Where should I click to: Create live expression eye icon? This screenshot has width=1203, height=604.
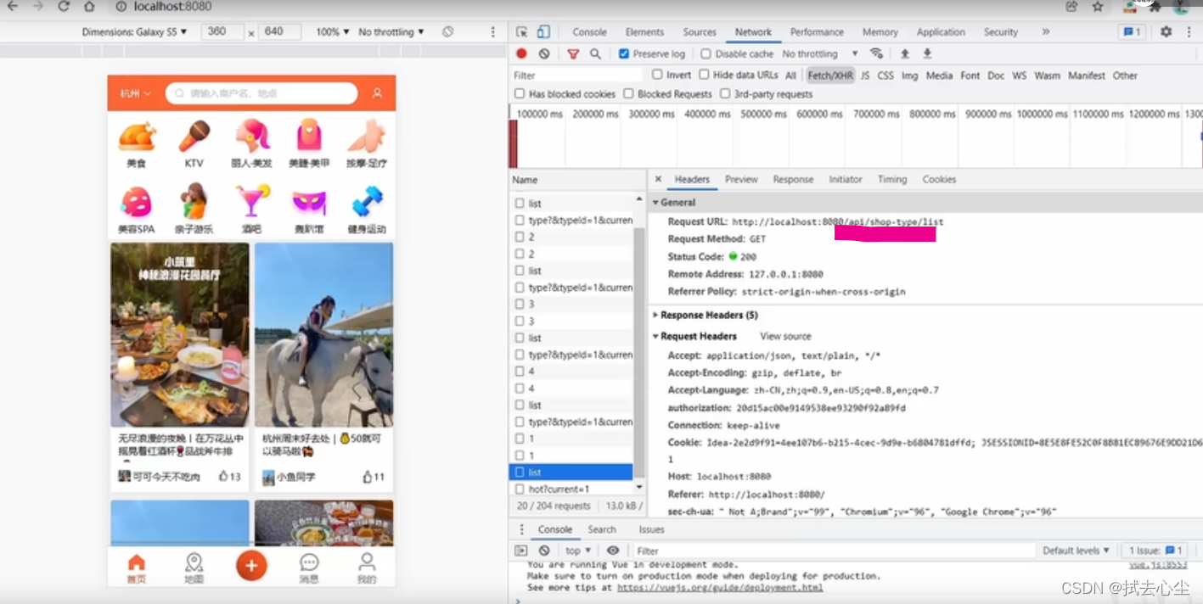613,551
